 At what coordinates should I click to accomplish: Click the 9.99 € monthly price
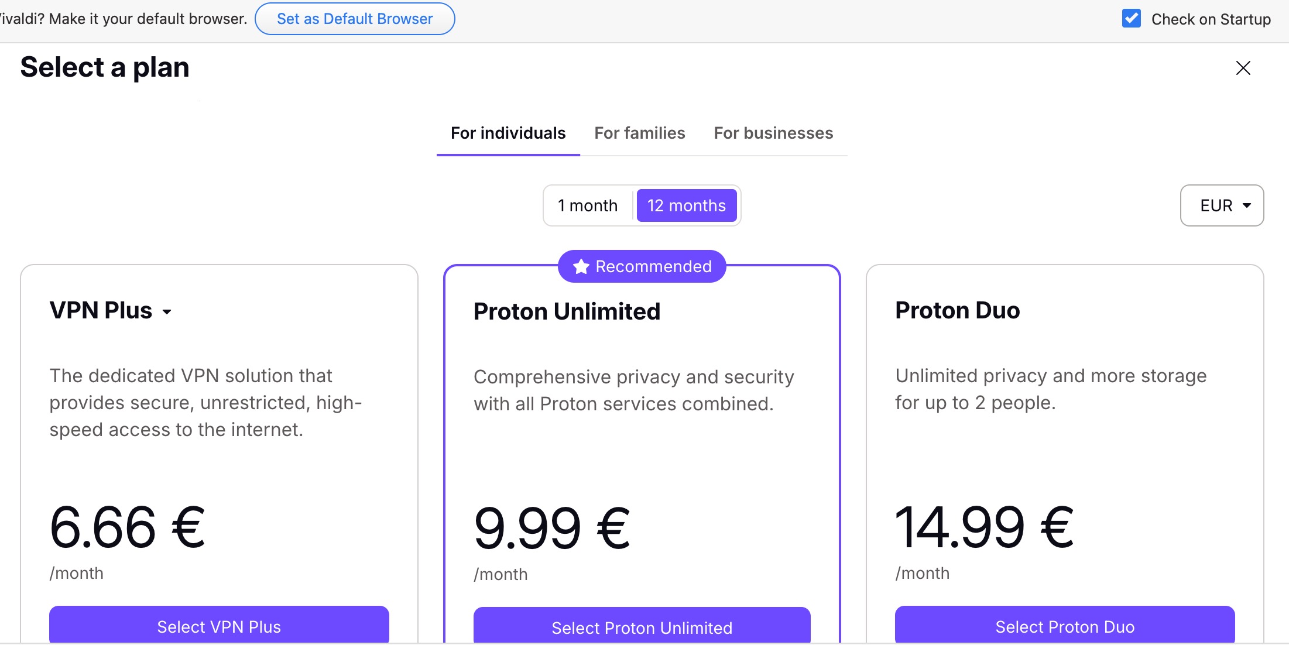551,528
